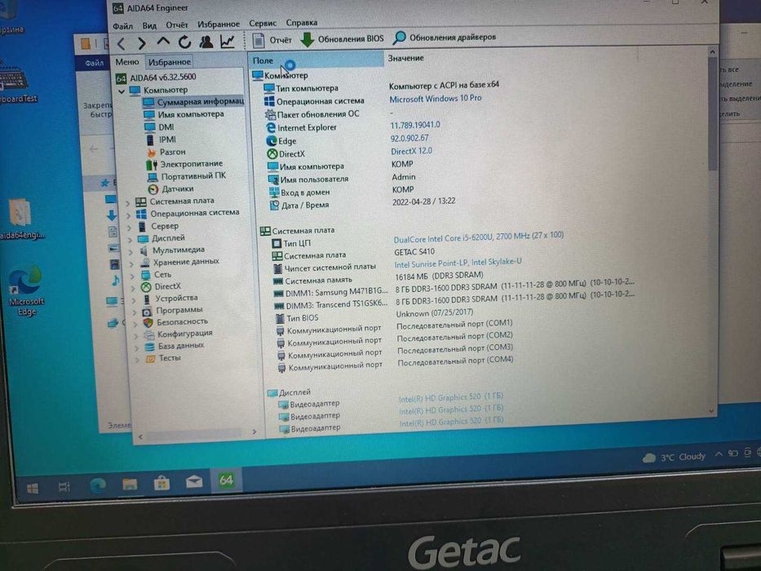Open the user management toolbar icon
This screenshot has height=571, width=761.
(x=206, y=42)
